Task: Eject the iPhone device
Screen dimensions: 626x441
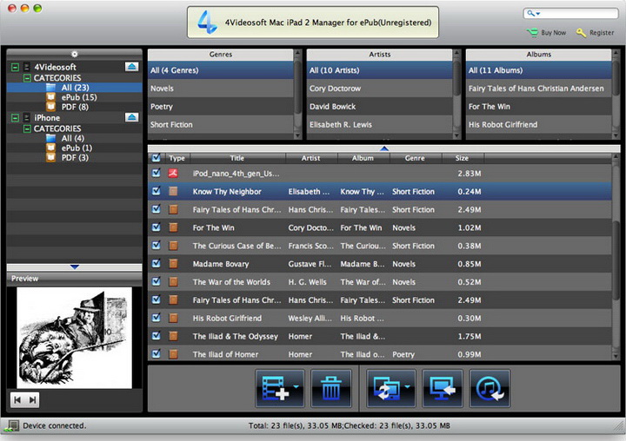Action: [131, 117]
